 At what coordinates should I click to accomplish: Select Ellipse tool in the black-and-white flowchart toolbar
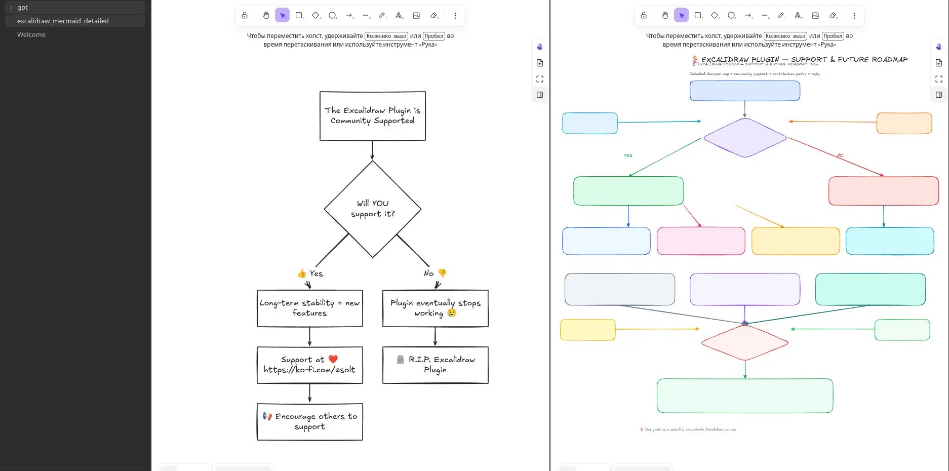333,16
